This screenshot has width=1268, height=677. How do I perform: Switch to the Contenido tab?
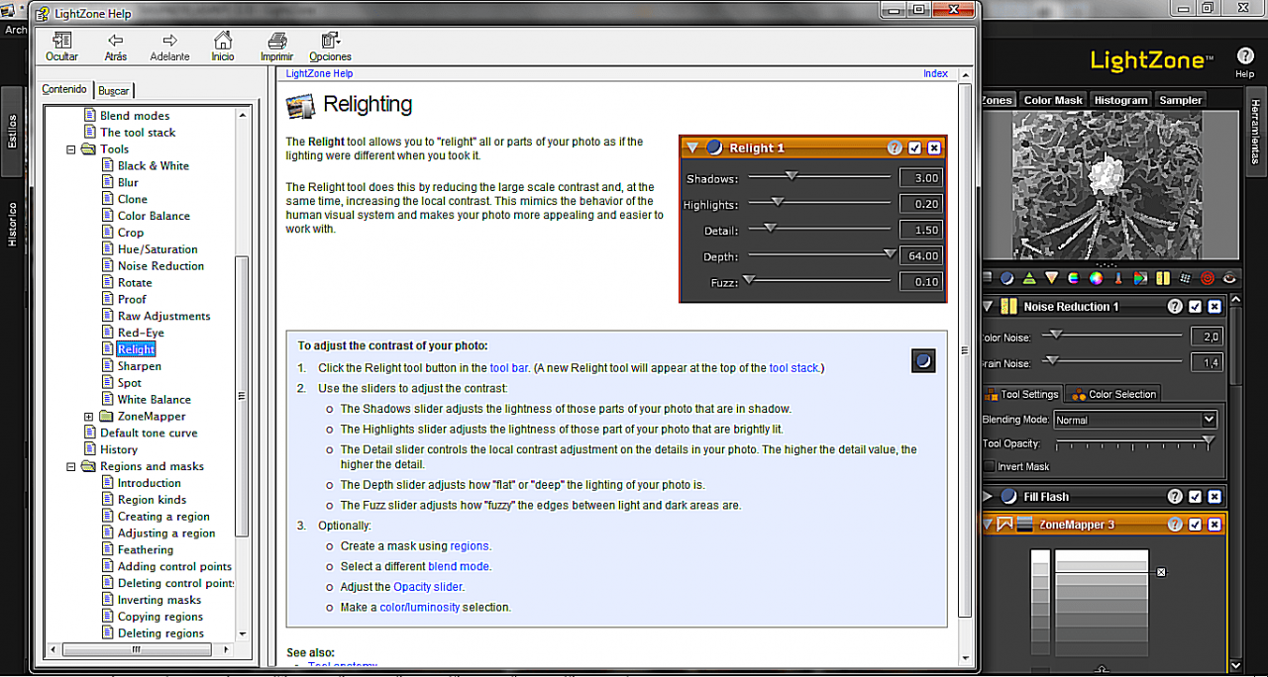[x=64, y=89]
